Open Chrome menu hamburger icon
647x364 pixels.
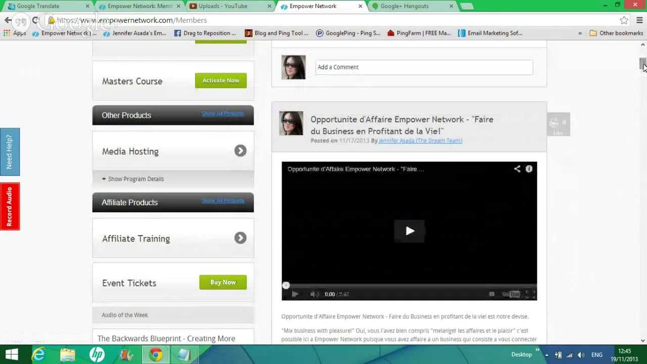tap(639, 20)
